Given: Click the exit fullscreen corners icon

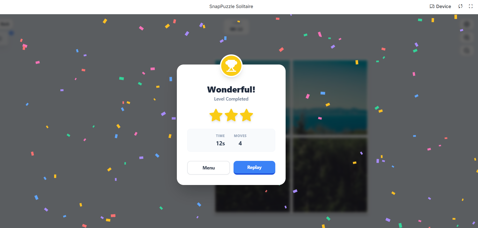Looking at the screenshot, I should 471,6.
